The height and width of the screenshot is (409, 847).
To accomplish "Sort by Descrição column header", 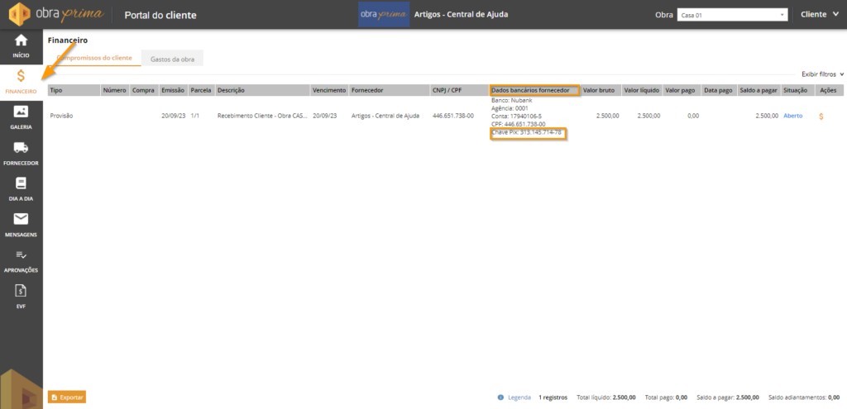I will [262, 91].
